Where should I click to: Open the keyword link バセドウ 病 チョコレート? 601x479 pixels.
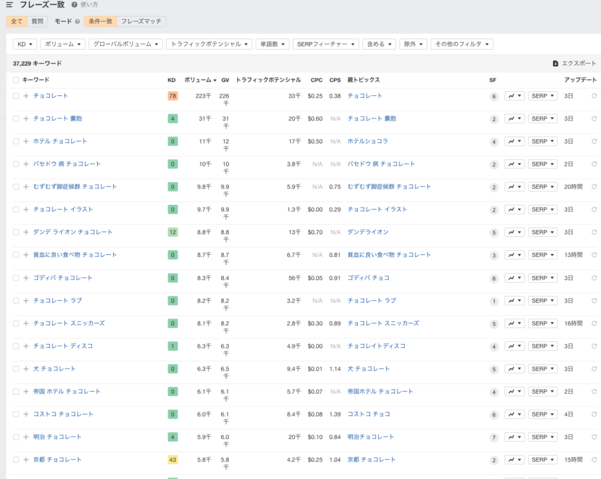tap(67, 164)
